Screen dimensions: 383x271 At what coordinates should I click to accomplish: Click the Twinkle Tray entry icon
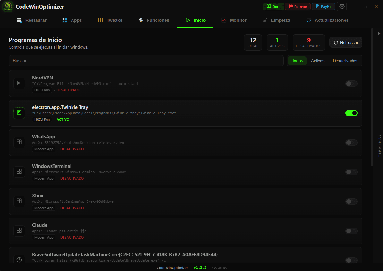19,113
